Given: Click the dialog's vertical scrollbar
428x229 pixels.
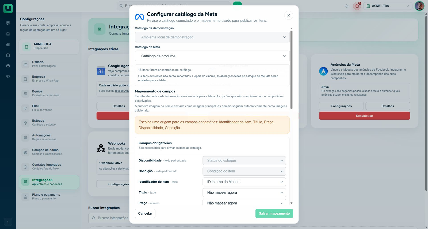Looking at the screenshot, I should tap(291, 69).
